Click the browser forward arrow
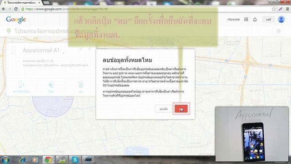The width and height of the screenshot is (291, 164). (x=10, y=9)
